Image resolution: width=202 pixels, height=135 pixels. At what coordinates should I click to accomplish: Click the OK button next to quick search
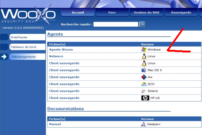[x=142, y=24]
